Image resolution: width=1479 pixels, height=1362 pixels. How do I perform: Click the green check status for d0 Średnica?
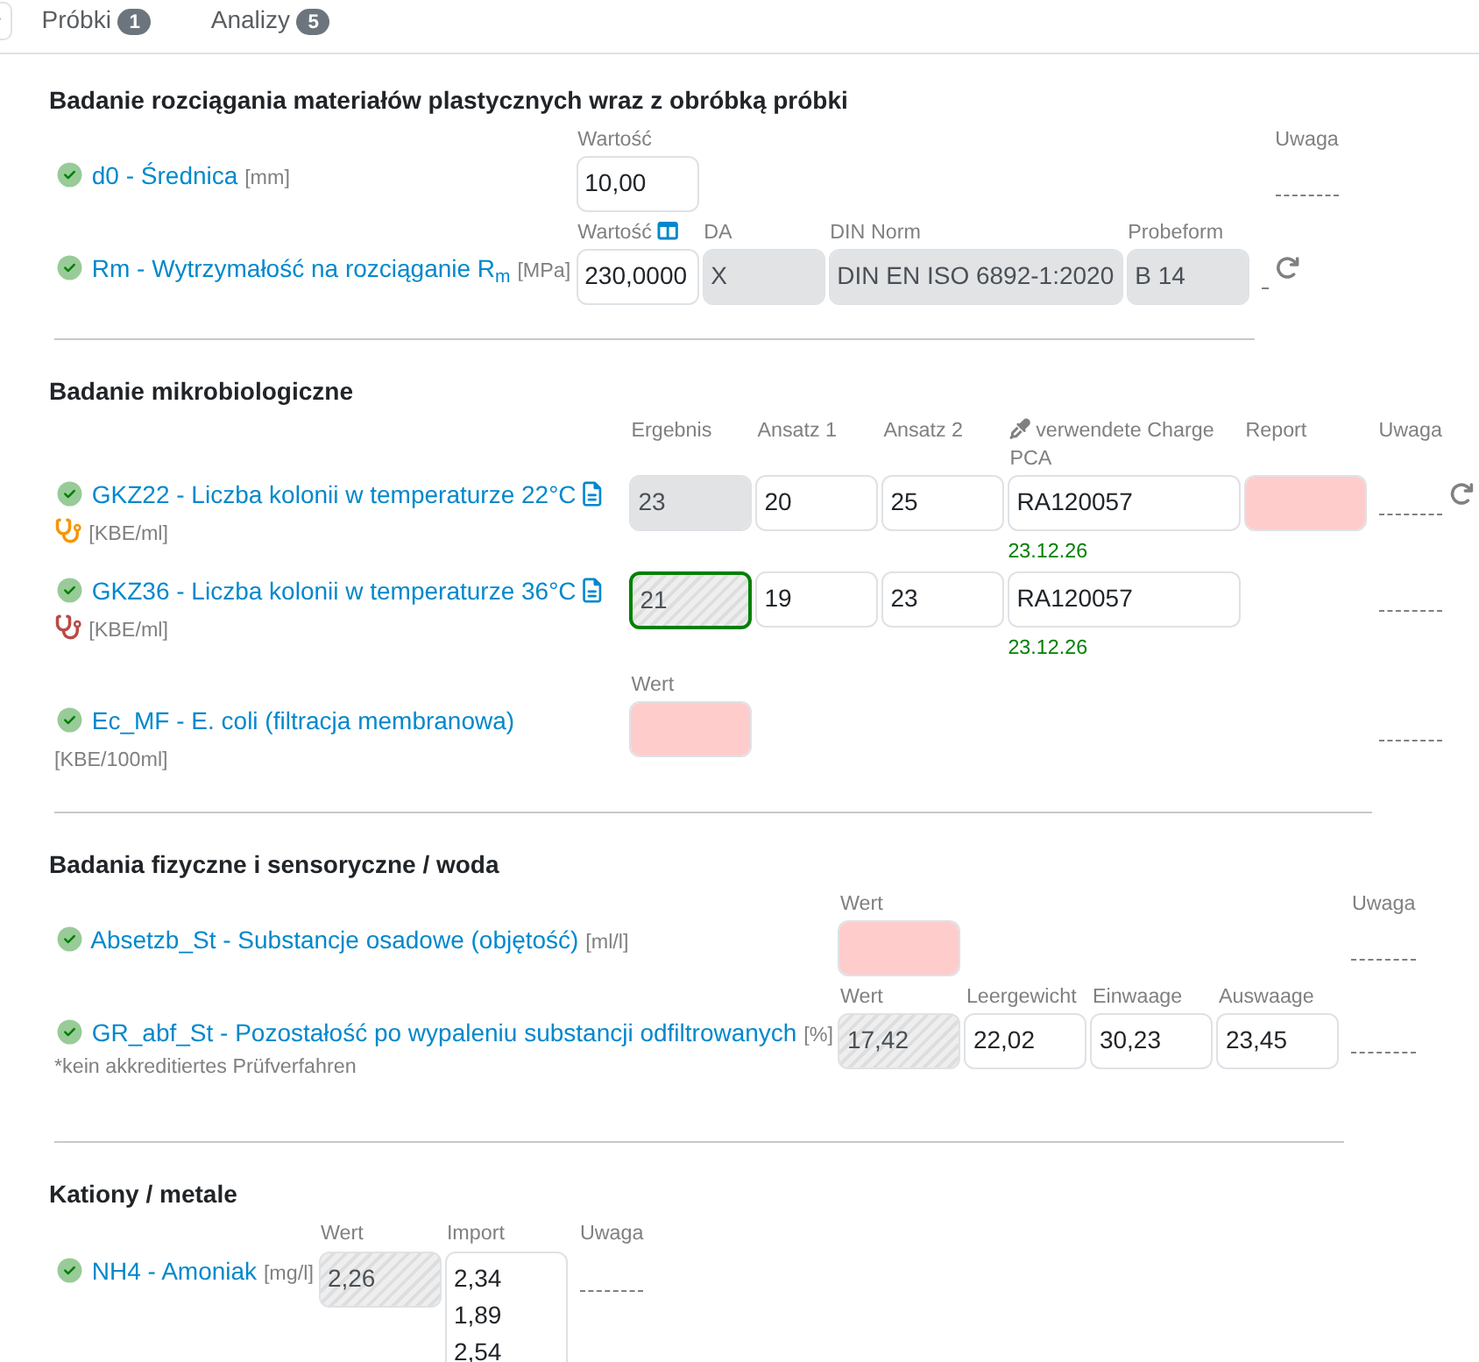click(x=70, y=175)
